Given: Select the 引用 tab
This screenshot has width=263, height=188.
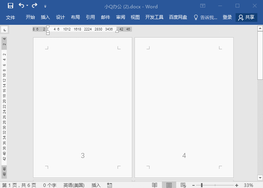Looking at the screenshot, I should tap(91, 17).
